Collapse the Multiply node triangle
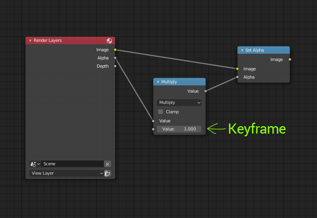 (x=158, y=82)
